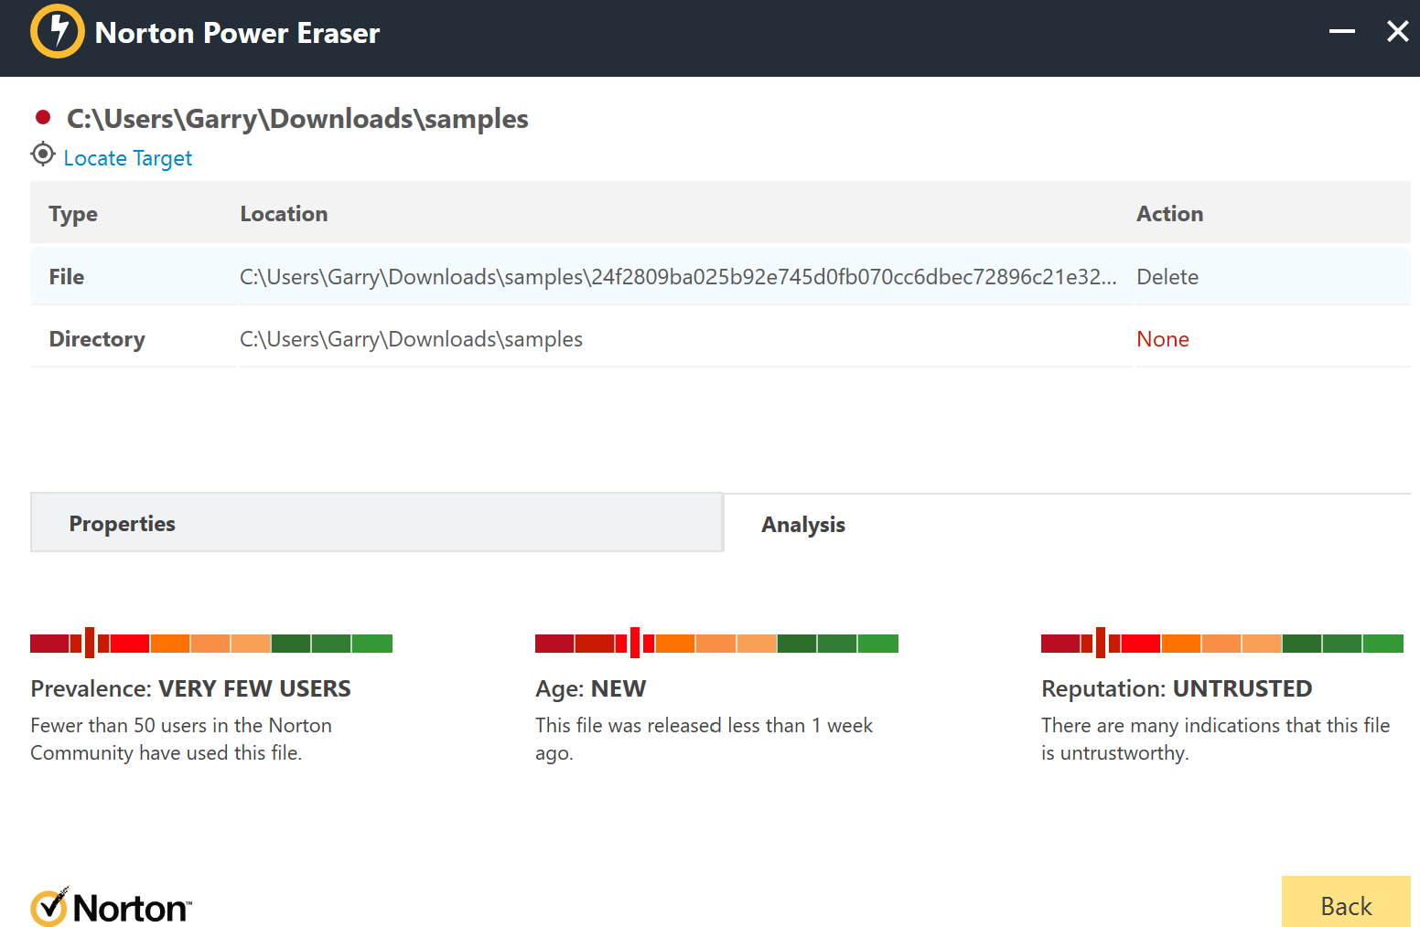Image resolution: width=1420 pixels, height=927 pixels.
Task: Minimize the Norton Power Eraser window
Action: click(1341, 32)
